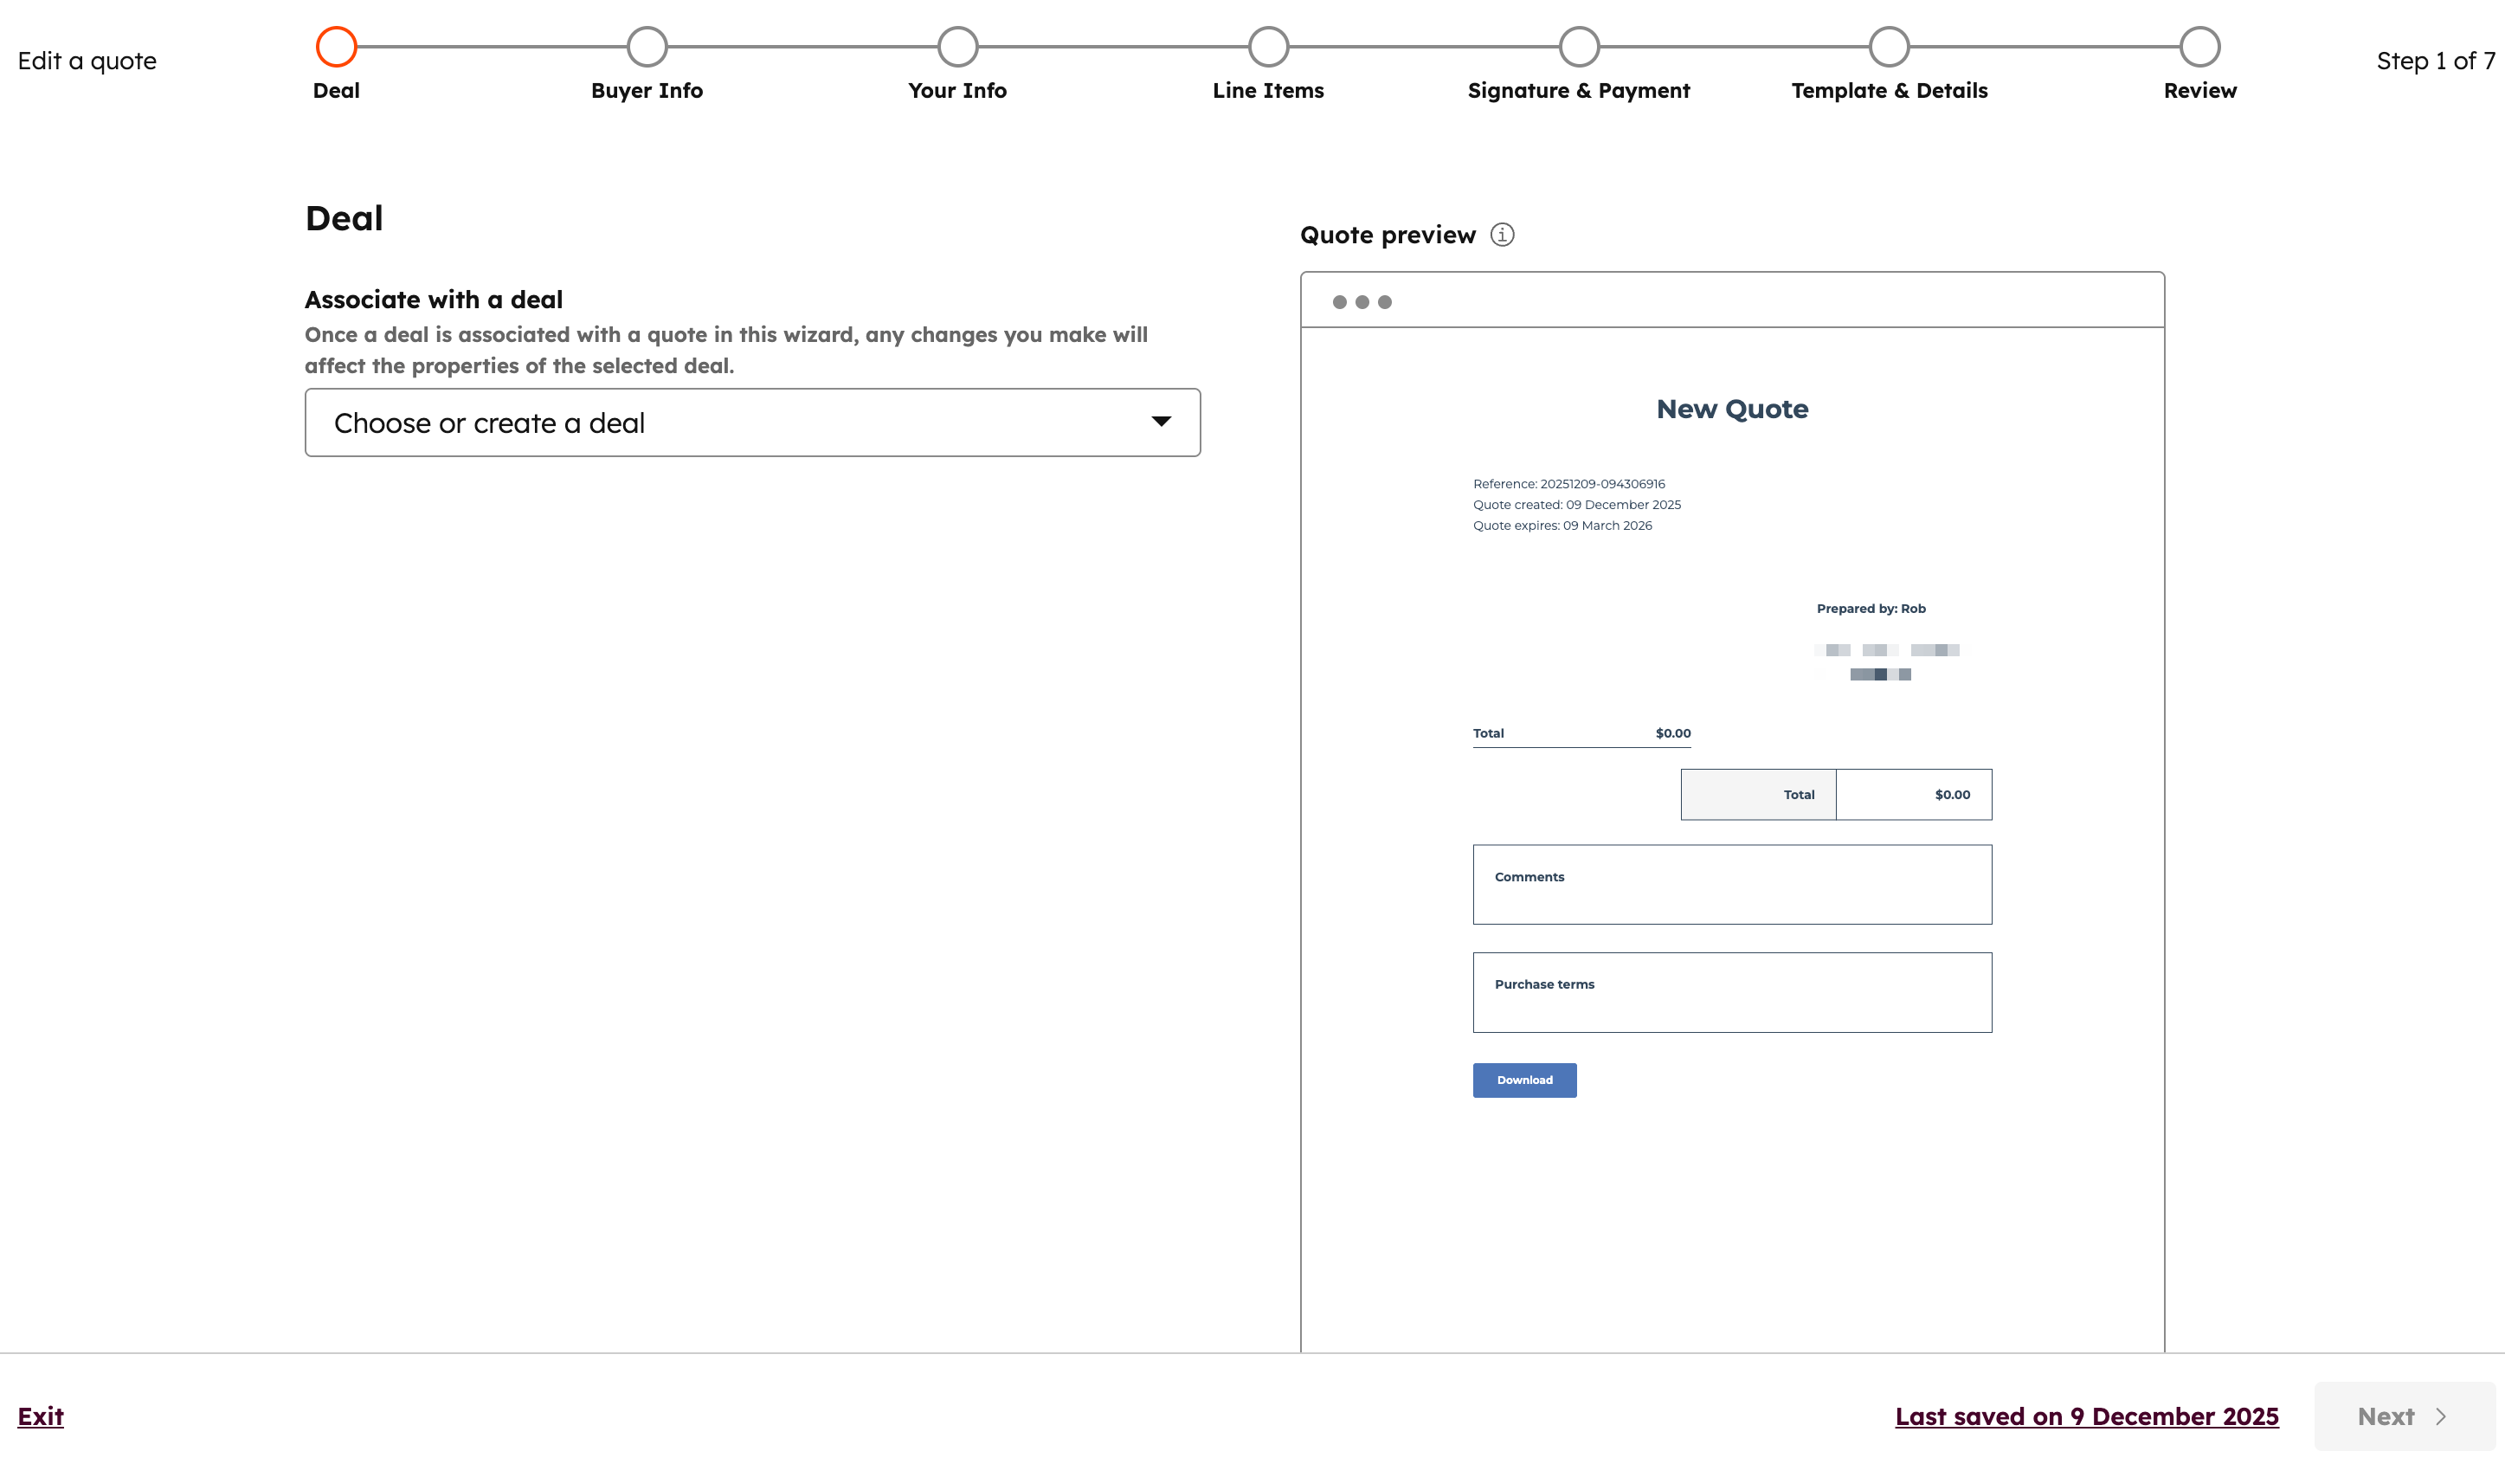Image resolution: width=2505 pixels, height=1477 pixels.
Task: Exit the quote wizard
Action: (40, 1416)
